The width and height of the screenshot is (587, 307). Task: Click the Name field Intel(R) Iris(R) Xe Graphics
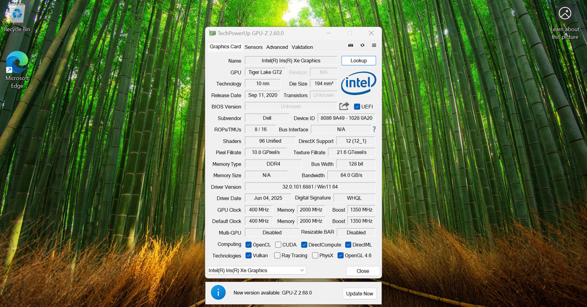click(291, 60)
